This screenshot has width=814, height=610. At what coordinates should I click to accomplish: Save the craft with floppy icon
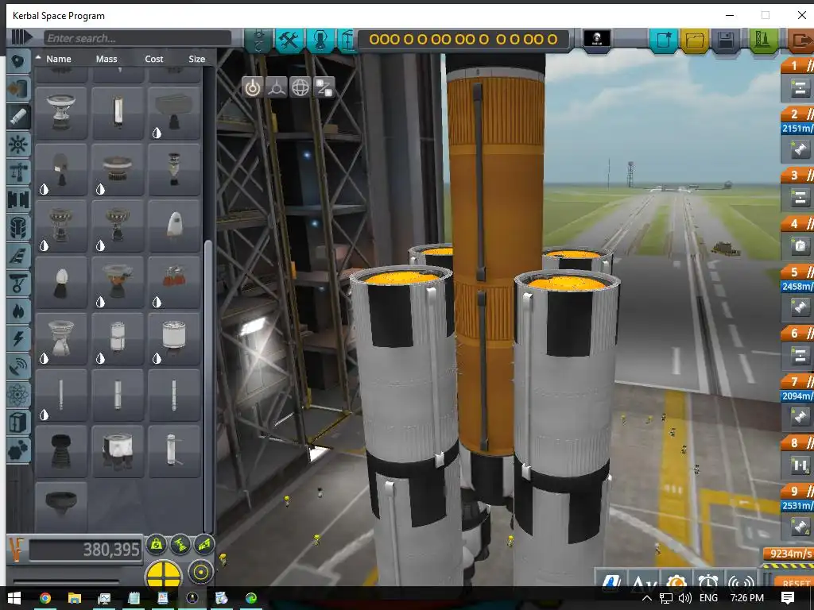726,40
